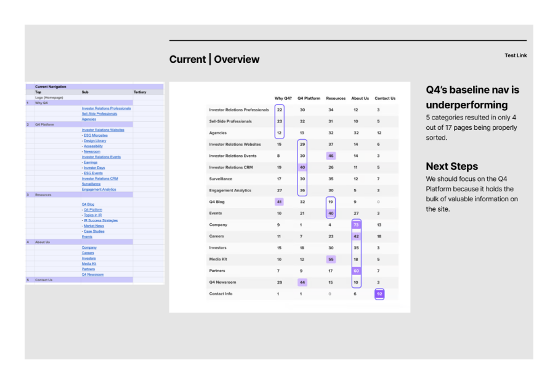The height and width of the screenshot is (384, 558).
Task: Open the Investor Relations Professionals link
Action: pyautogui.click(x=106, y=108)
